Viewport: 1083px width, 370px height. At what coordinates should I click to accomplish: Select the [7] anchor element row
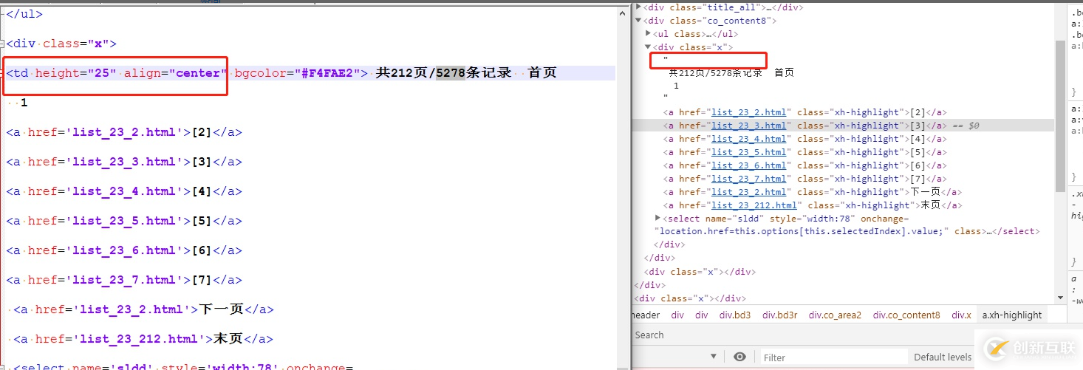click(x=805, y=179)
